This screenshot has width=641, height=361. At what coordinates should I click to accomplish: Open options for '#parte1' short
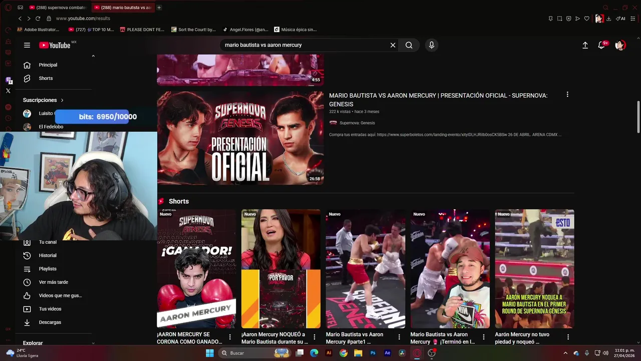click(x=399, y=337)
